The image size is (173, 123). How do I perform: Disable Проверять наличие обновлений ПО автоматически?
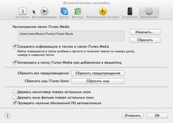coord(14,103)
